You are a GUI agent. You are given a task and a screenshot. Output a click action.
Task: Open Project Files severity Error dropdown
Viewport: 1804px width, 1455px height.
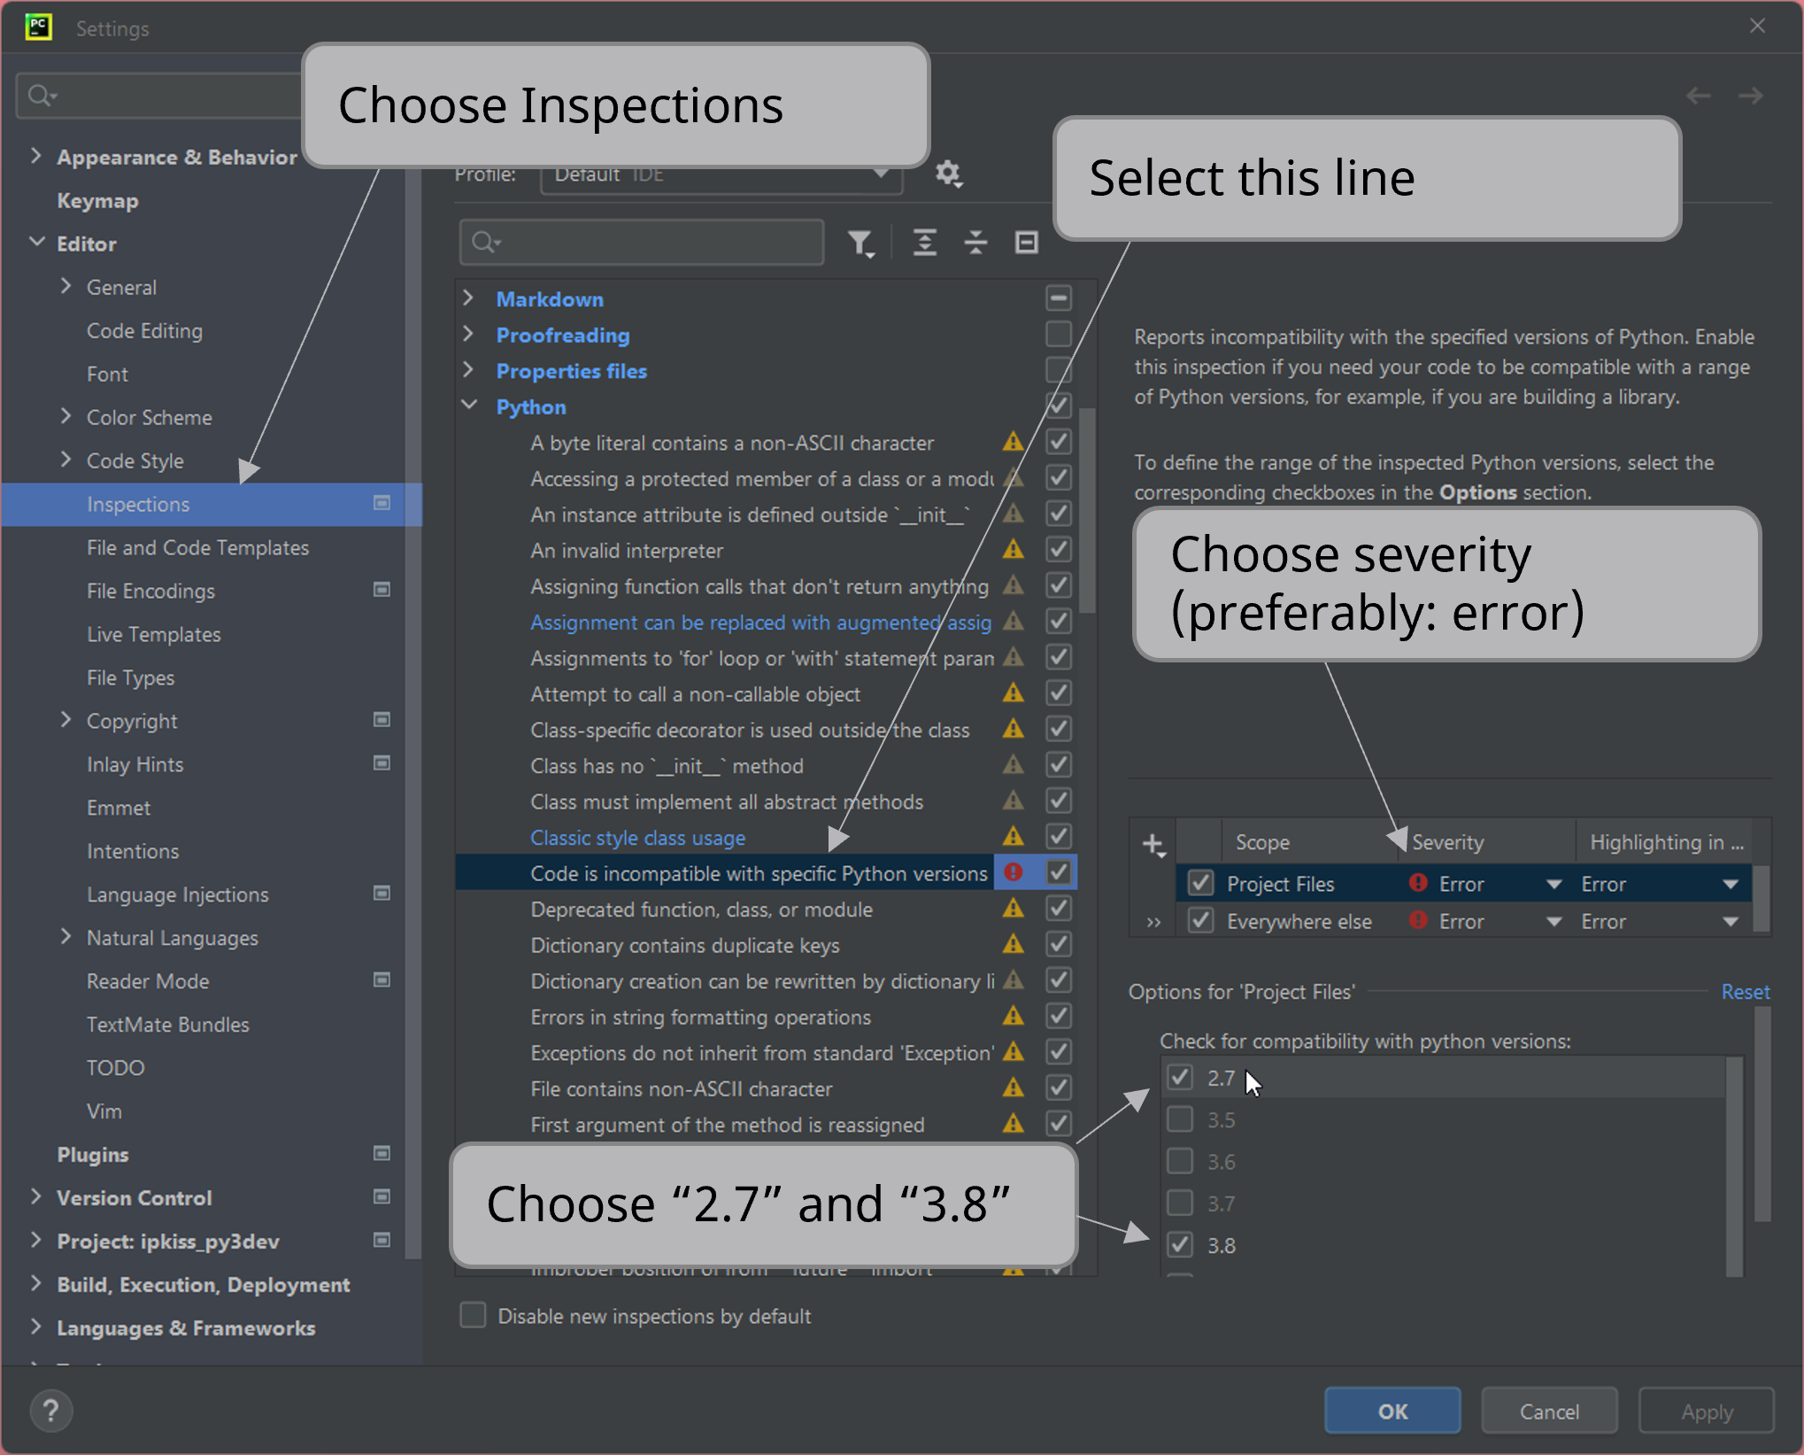(x=1553, y=884)
